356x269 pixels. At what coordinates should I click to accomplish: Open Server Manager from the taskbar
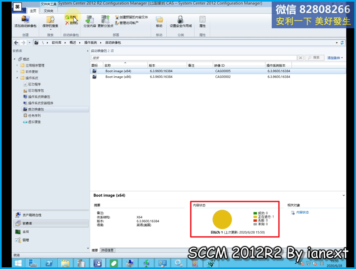coord(33,263)
